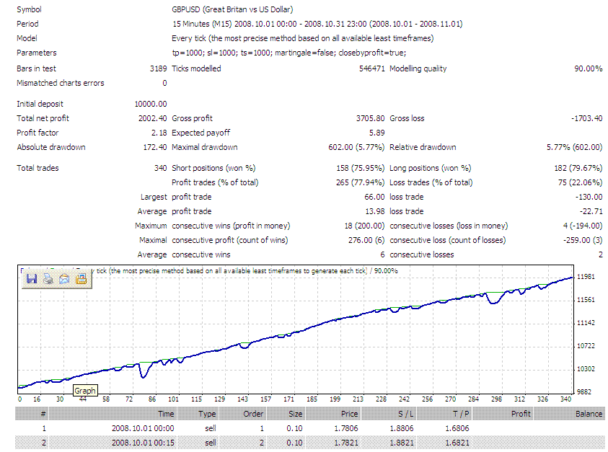
Task: Click the balance curve dip near trade 86
Action: point(144,376)
